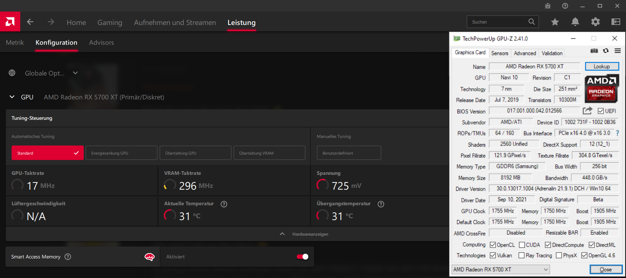The image size is (626, 278).
Task: Toggle the OpenCL checkbox
Action: coord(493,245)
